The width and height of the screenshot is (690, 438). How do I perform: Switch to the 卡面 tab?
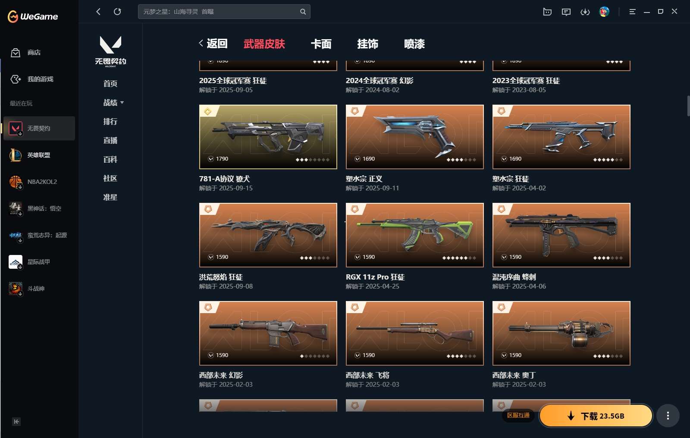pos(321,44)
